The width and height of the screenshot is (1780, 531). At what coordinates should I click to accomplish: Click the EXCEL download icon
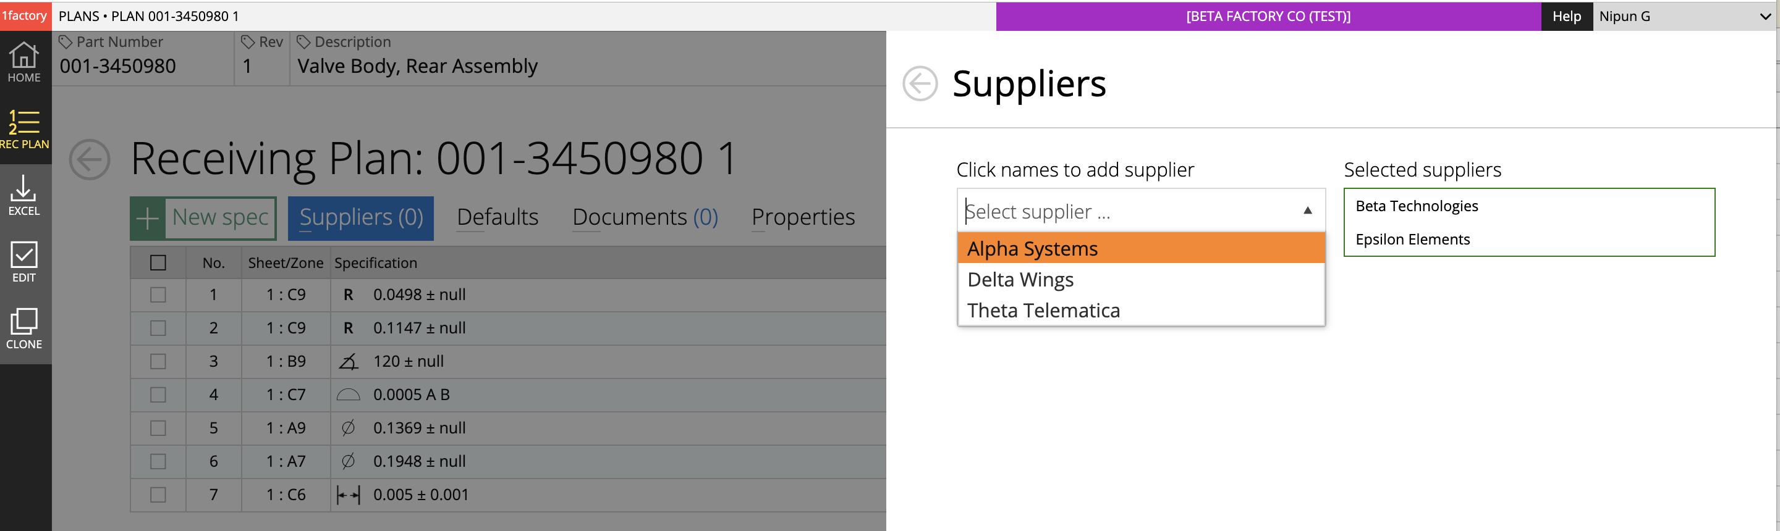click(24, 195)
